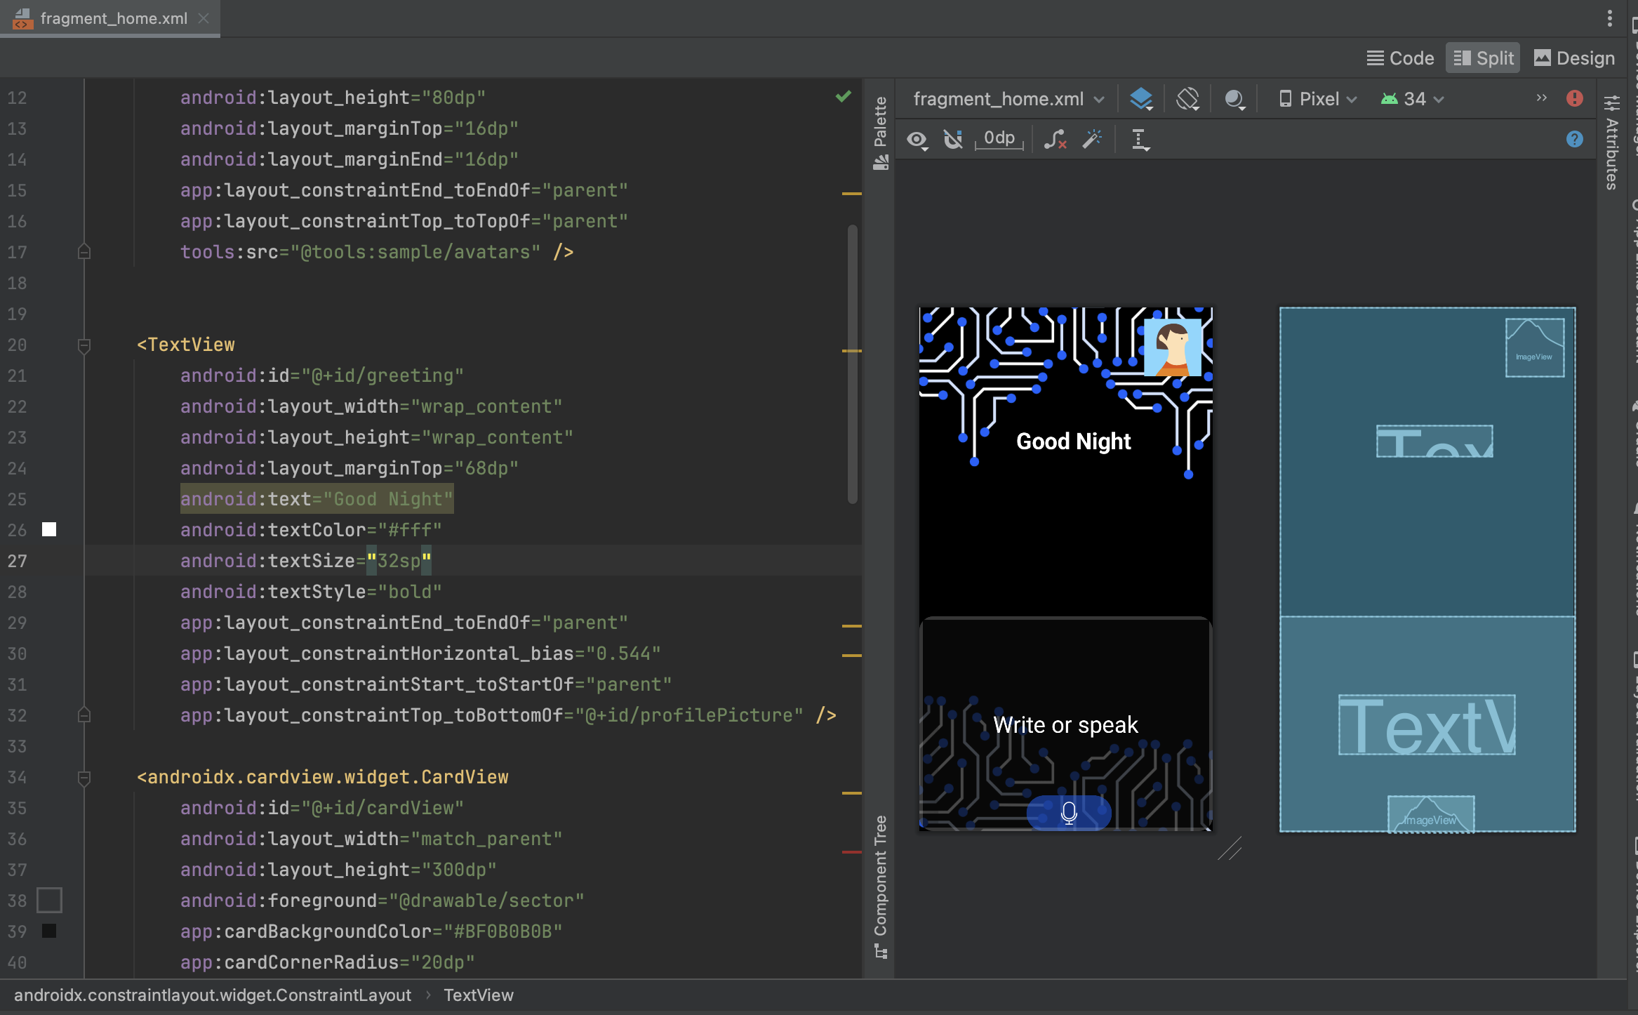Viewport: 1638px width, 1015px height.
Task: Collapse the CardView code block at line 34
Action: (x=84, y=777)
